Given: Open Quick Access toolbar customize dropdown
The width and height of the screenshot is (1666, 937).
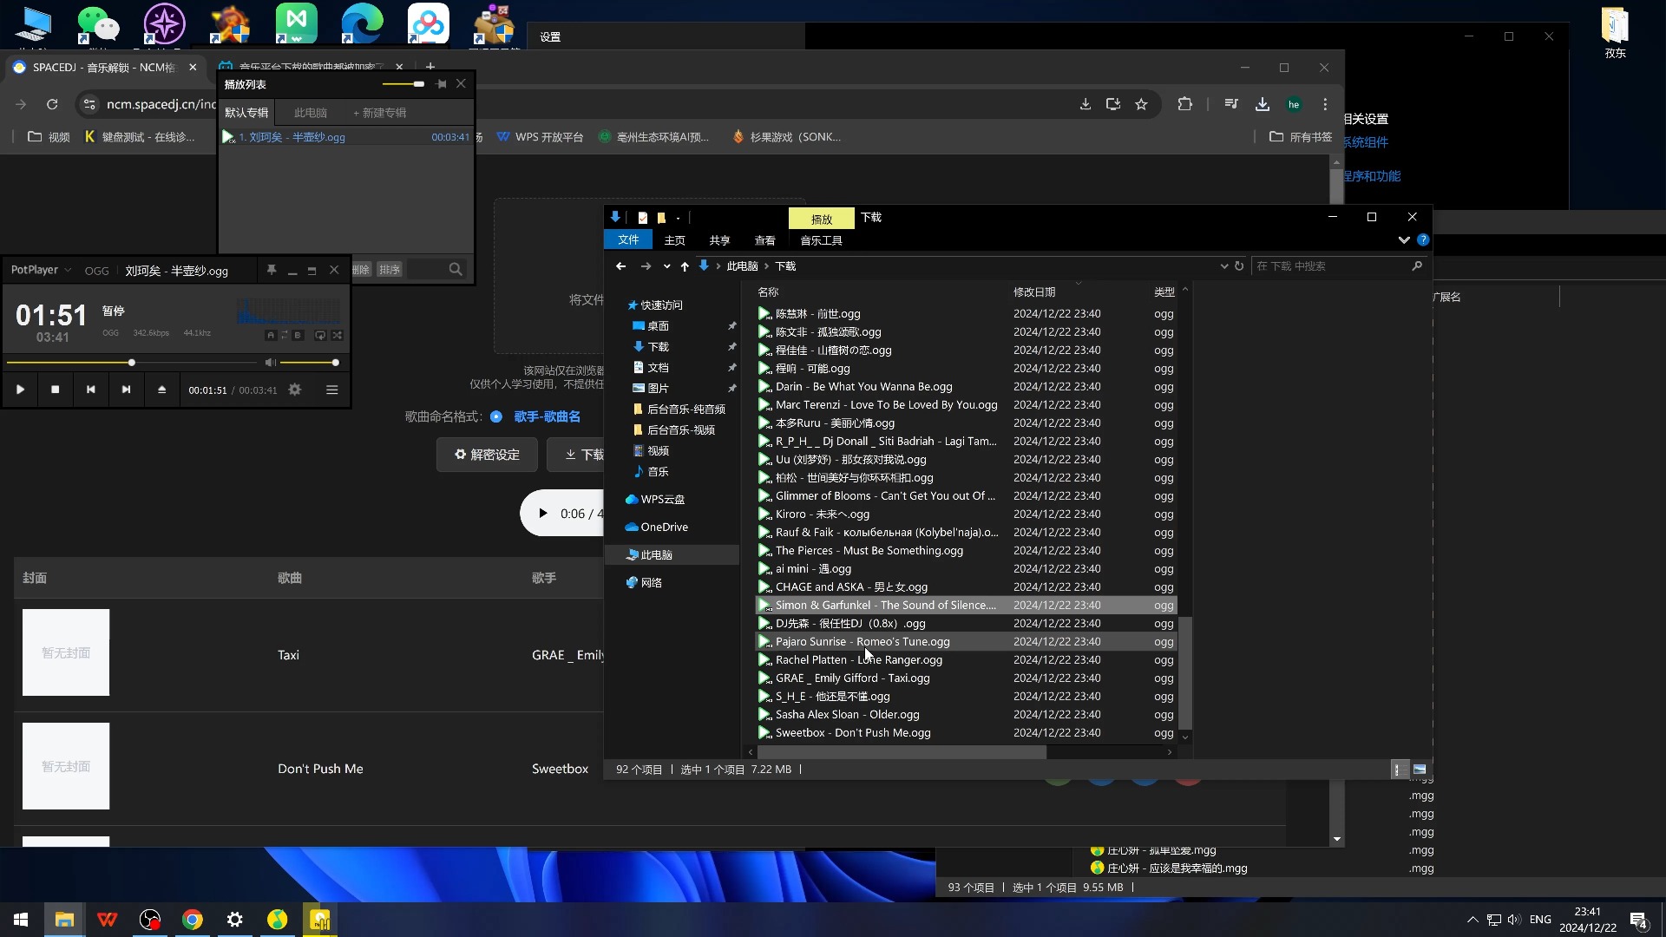Looking at the screenshot, I should (x=678, y=218).
